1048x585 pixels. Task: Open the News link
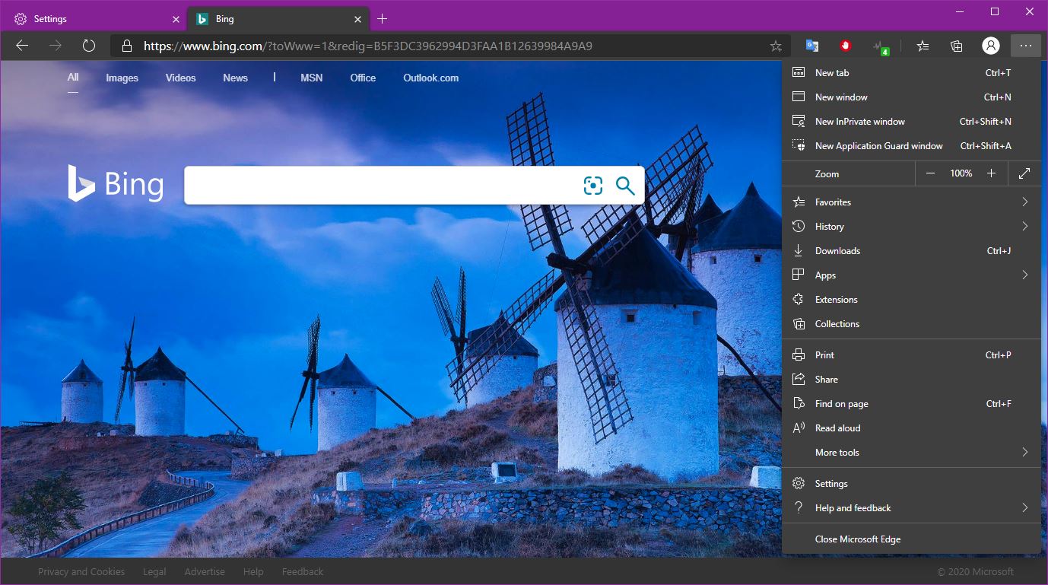(x=236, y=78)
